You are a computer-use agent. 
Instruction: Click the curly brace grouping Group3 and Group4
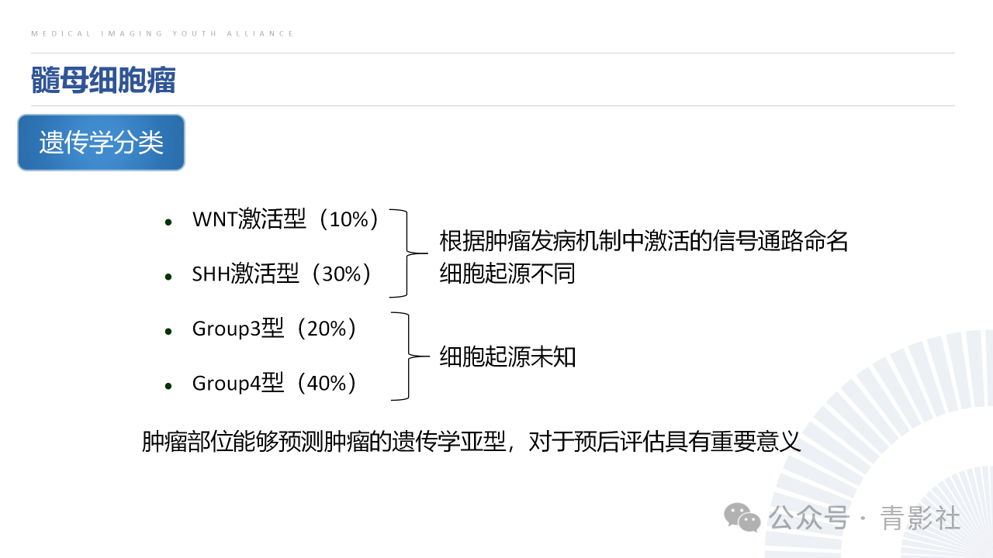point(410,356)
